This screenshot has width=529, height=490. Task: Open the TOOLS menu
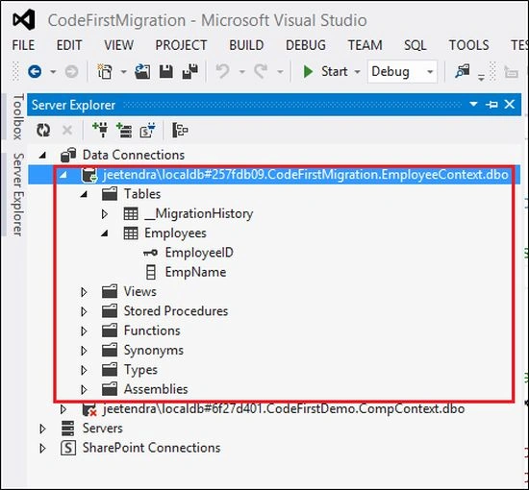coord(468,45)
